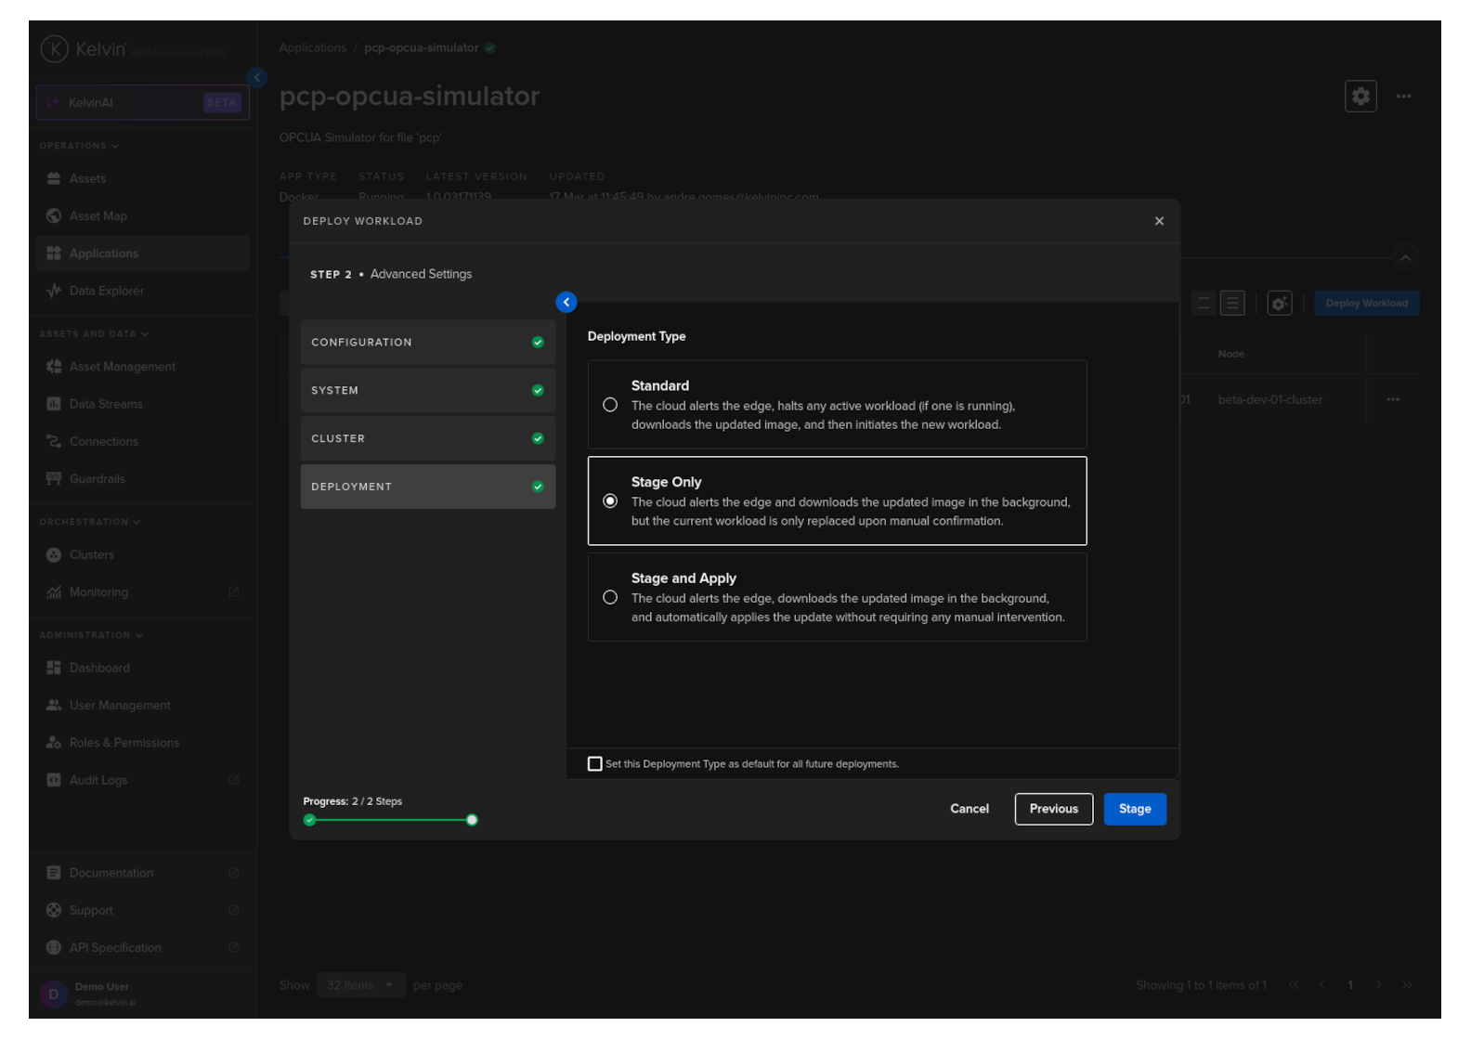1471x1040 pixels.
Task: Open settings gear icon at top right
Action: pyautogui.click(x=1360, y=97)
